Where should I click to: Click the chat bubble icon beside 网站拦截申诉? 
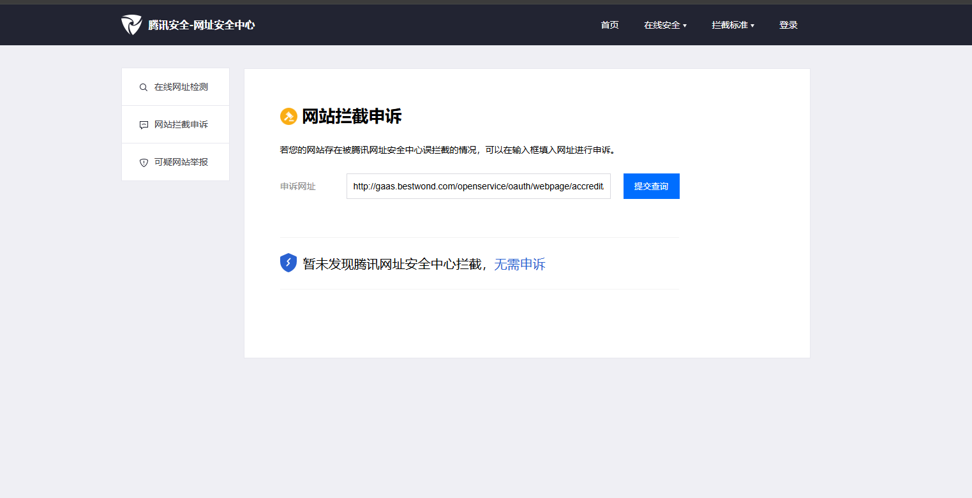pos(144,125)
